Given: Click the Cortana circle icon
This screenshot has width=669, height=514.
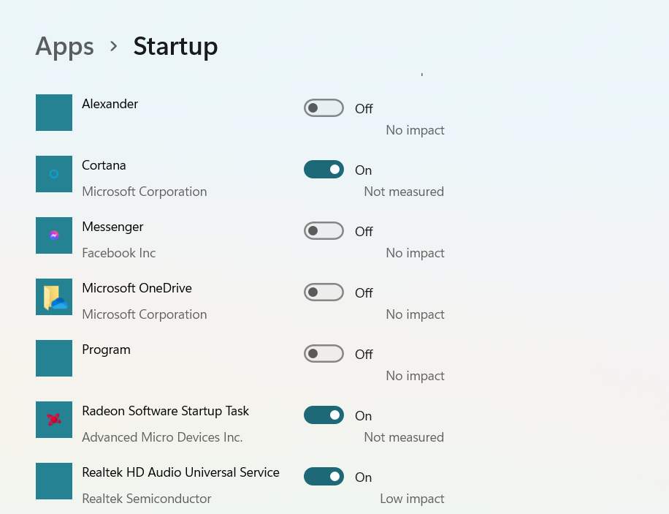Looking at the screenshot, I should 54,174.
